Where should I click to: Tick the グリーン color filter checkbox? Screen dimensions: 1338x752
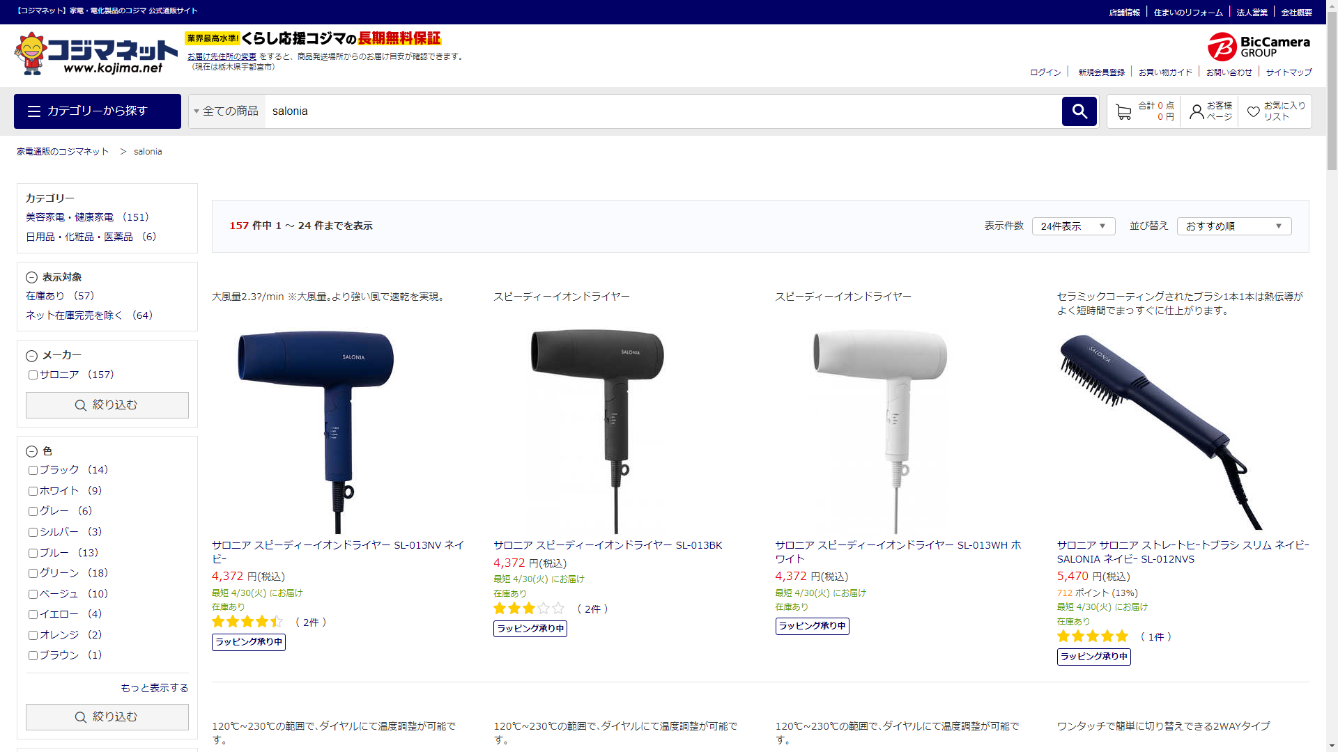click(33, 574)
